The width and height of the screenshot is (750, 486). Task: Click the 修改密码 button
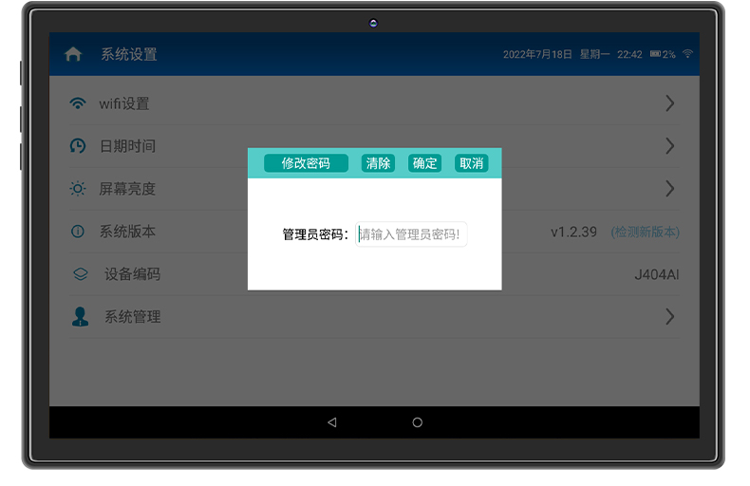click(x=306, y=163)
